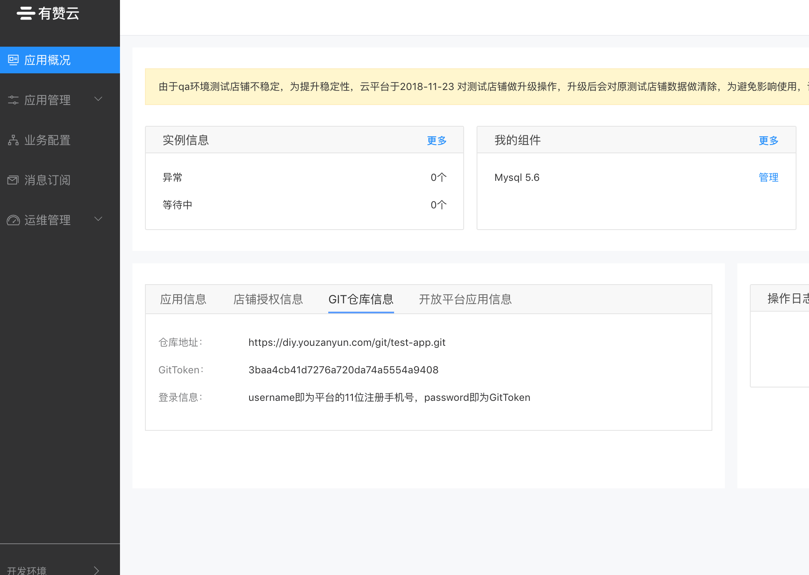Click the 有赞云 logo icon

click(x=26, y=13)
